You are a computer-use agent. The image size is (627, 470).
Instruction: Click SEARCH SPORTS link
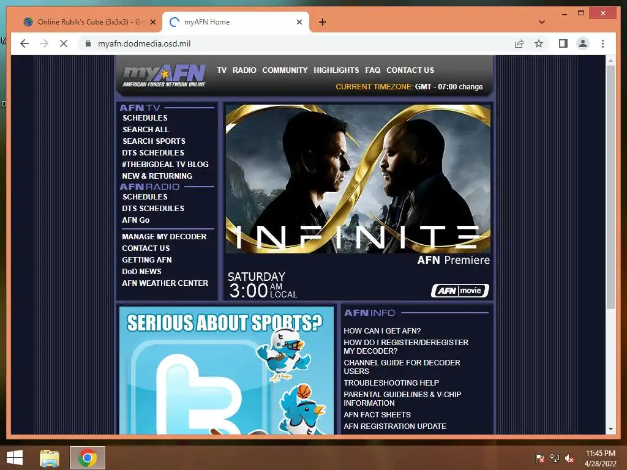pyautogui.click(x=154, y=141)
